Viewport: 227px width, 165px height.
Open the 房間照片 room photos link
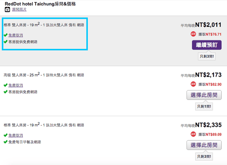click(19, 10)
